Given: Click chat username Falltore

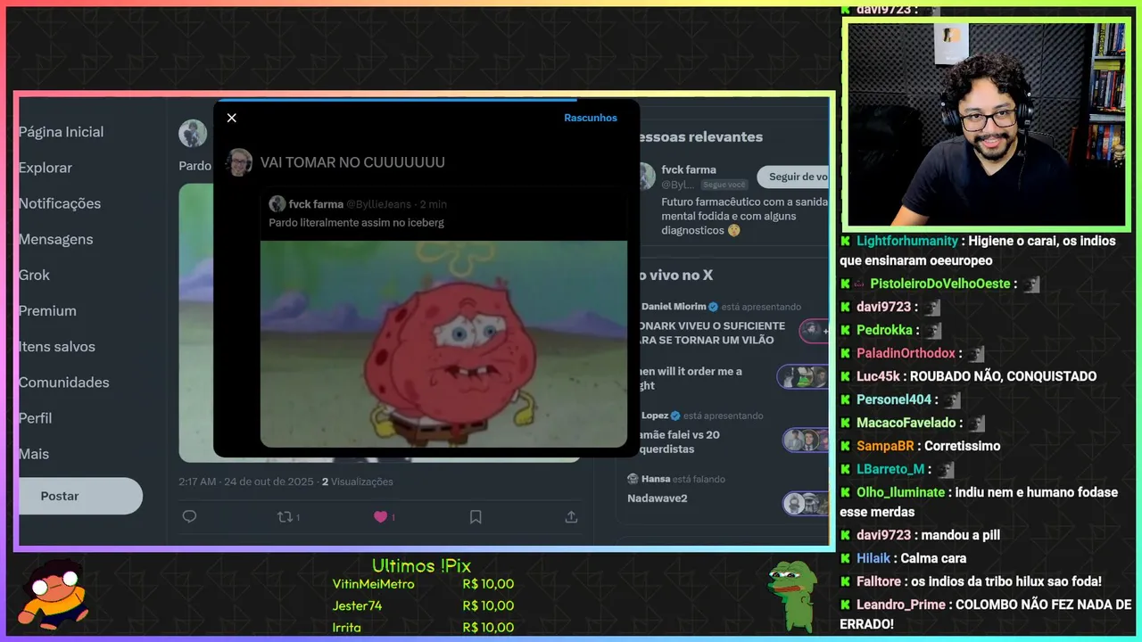Looking at the screenshot, I should [879, 581].
